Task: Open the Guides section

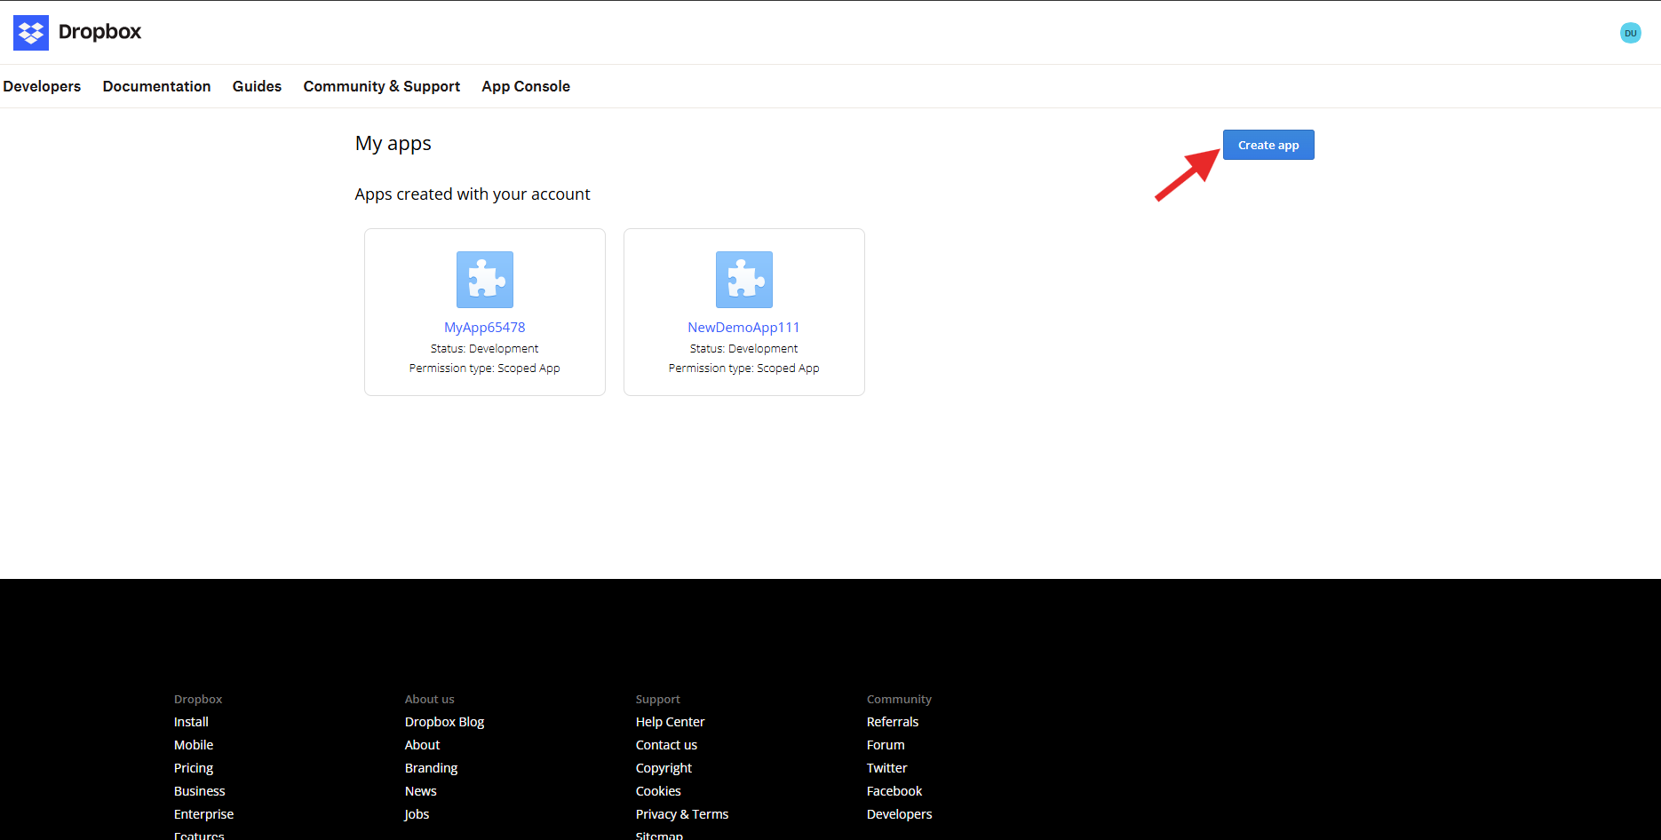Action: pos(256,86)
